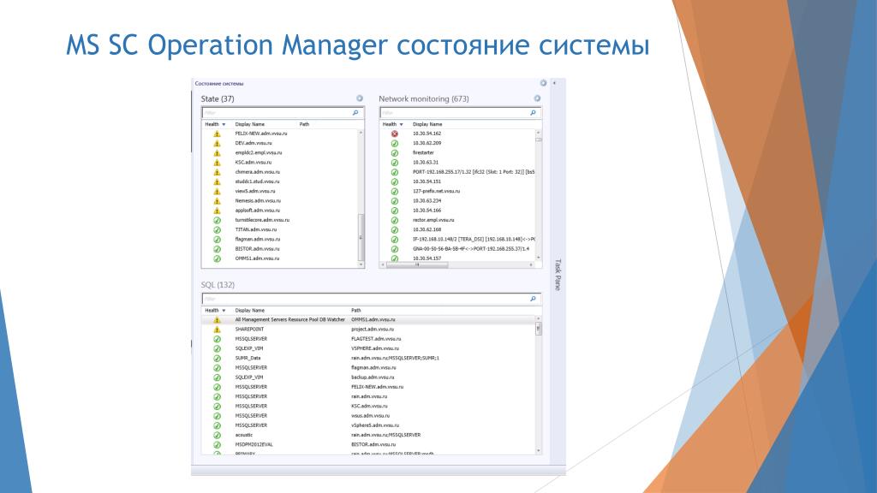The width and height of the screenshot is (877, 493).
Task: Select the project.adm.vvsu.ru SQL path
Action: [373, 330]
